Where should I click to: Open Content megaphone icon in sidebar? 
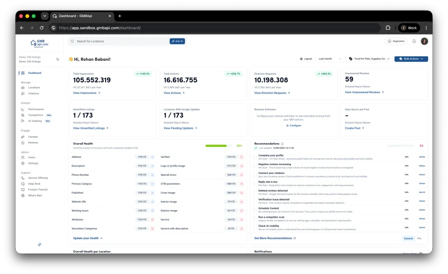pyautogui.click(x=23, y=137)
